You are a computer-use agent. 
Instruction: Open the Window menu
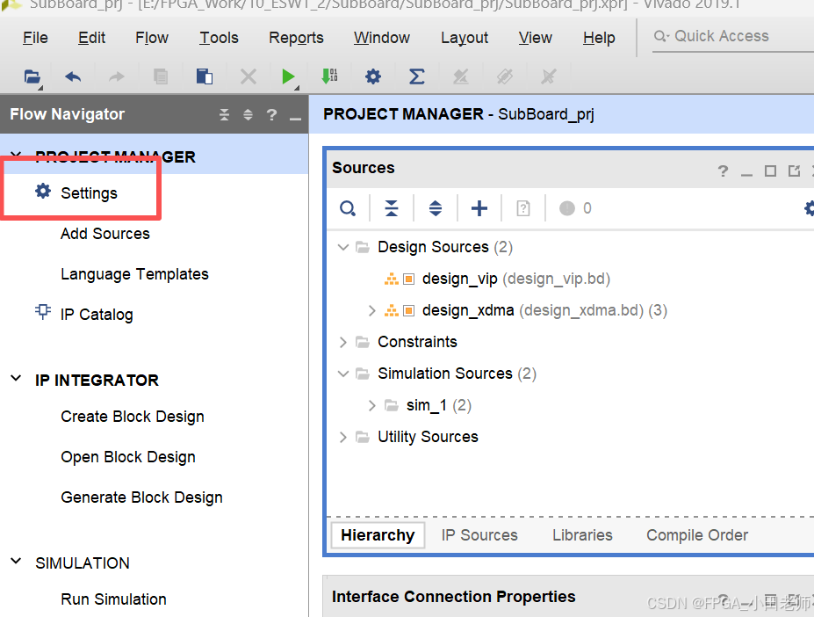click(x=382, y=38)
